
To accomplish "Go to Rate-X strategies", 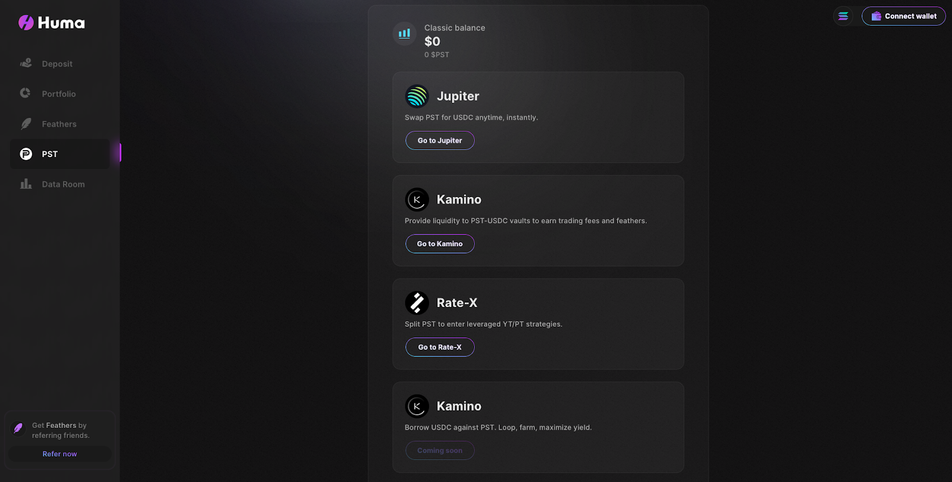I will pyautogui.click(x=440, y=347).
